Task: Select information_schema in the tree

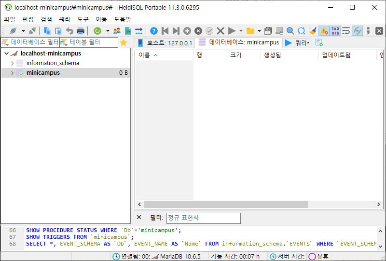Action: coord(53,63)
